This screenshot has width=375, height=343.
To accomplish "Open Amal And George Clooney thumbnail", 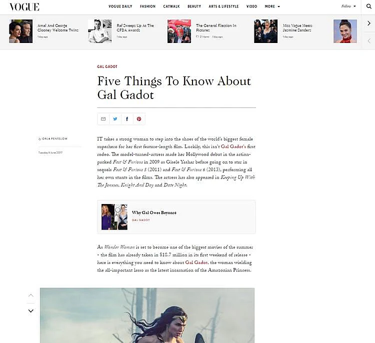I will pyautogui.click(x=21, y=31).
